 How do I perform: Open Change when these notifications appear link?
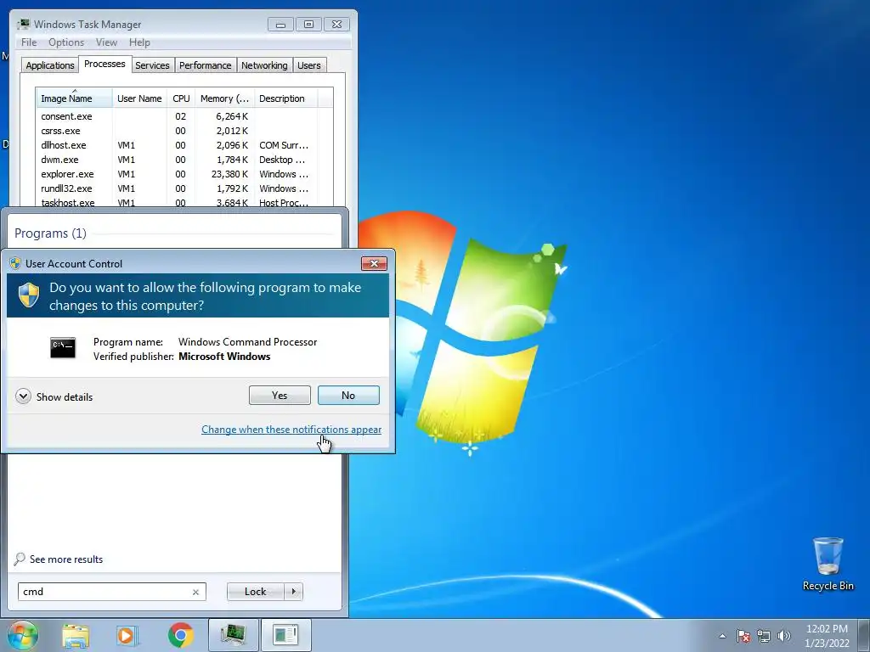pyautogui.click(x=291, y=429)
